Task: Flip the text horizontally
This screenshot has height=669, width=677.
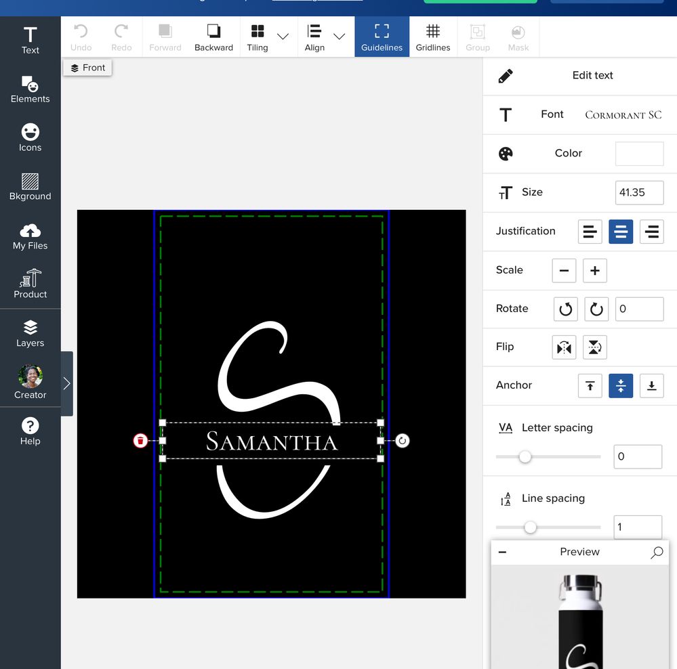Action: pos(564,347)
